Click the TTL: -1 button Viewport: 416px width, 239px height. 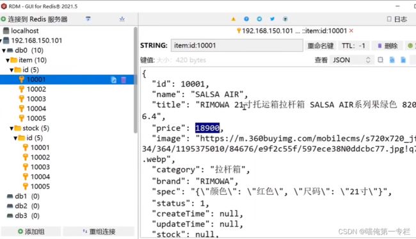tap(354, 46)
